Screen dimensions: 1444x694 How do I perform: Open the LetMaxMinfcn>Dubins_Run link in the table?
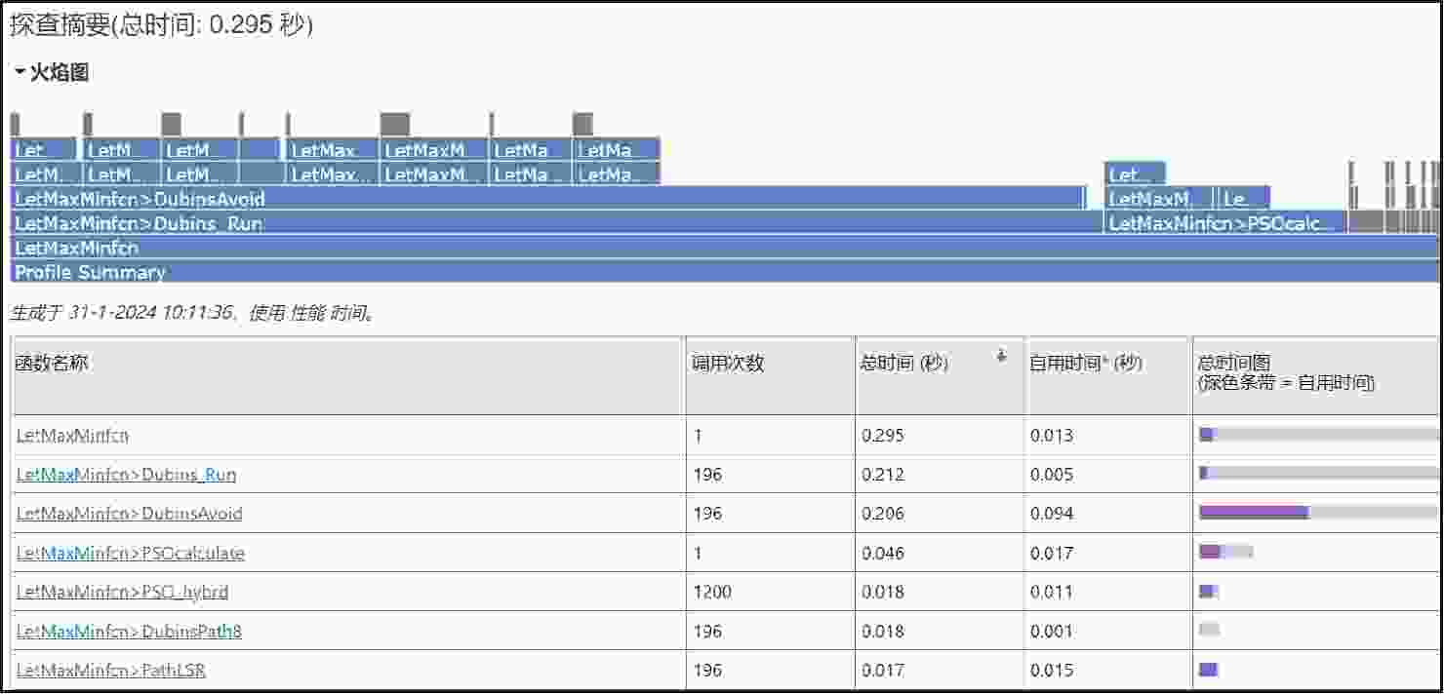click(x=126, y=475)
